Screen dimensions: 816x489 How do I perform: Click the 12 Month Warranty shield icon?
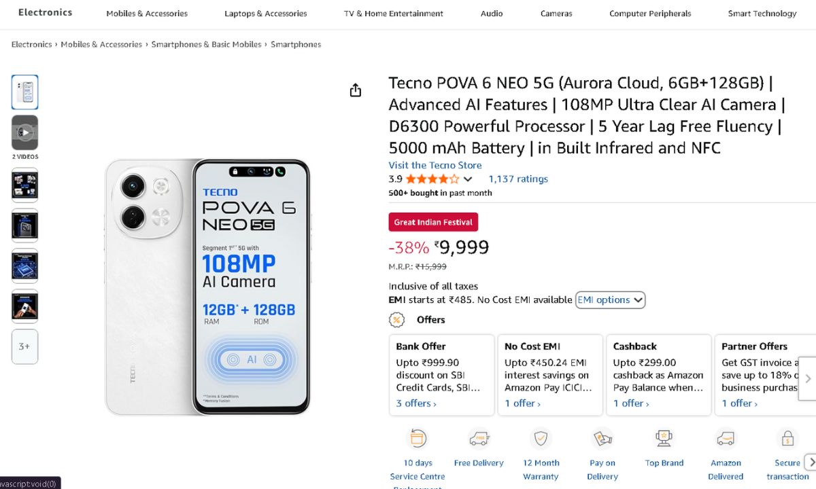click(x=541, y=438)
